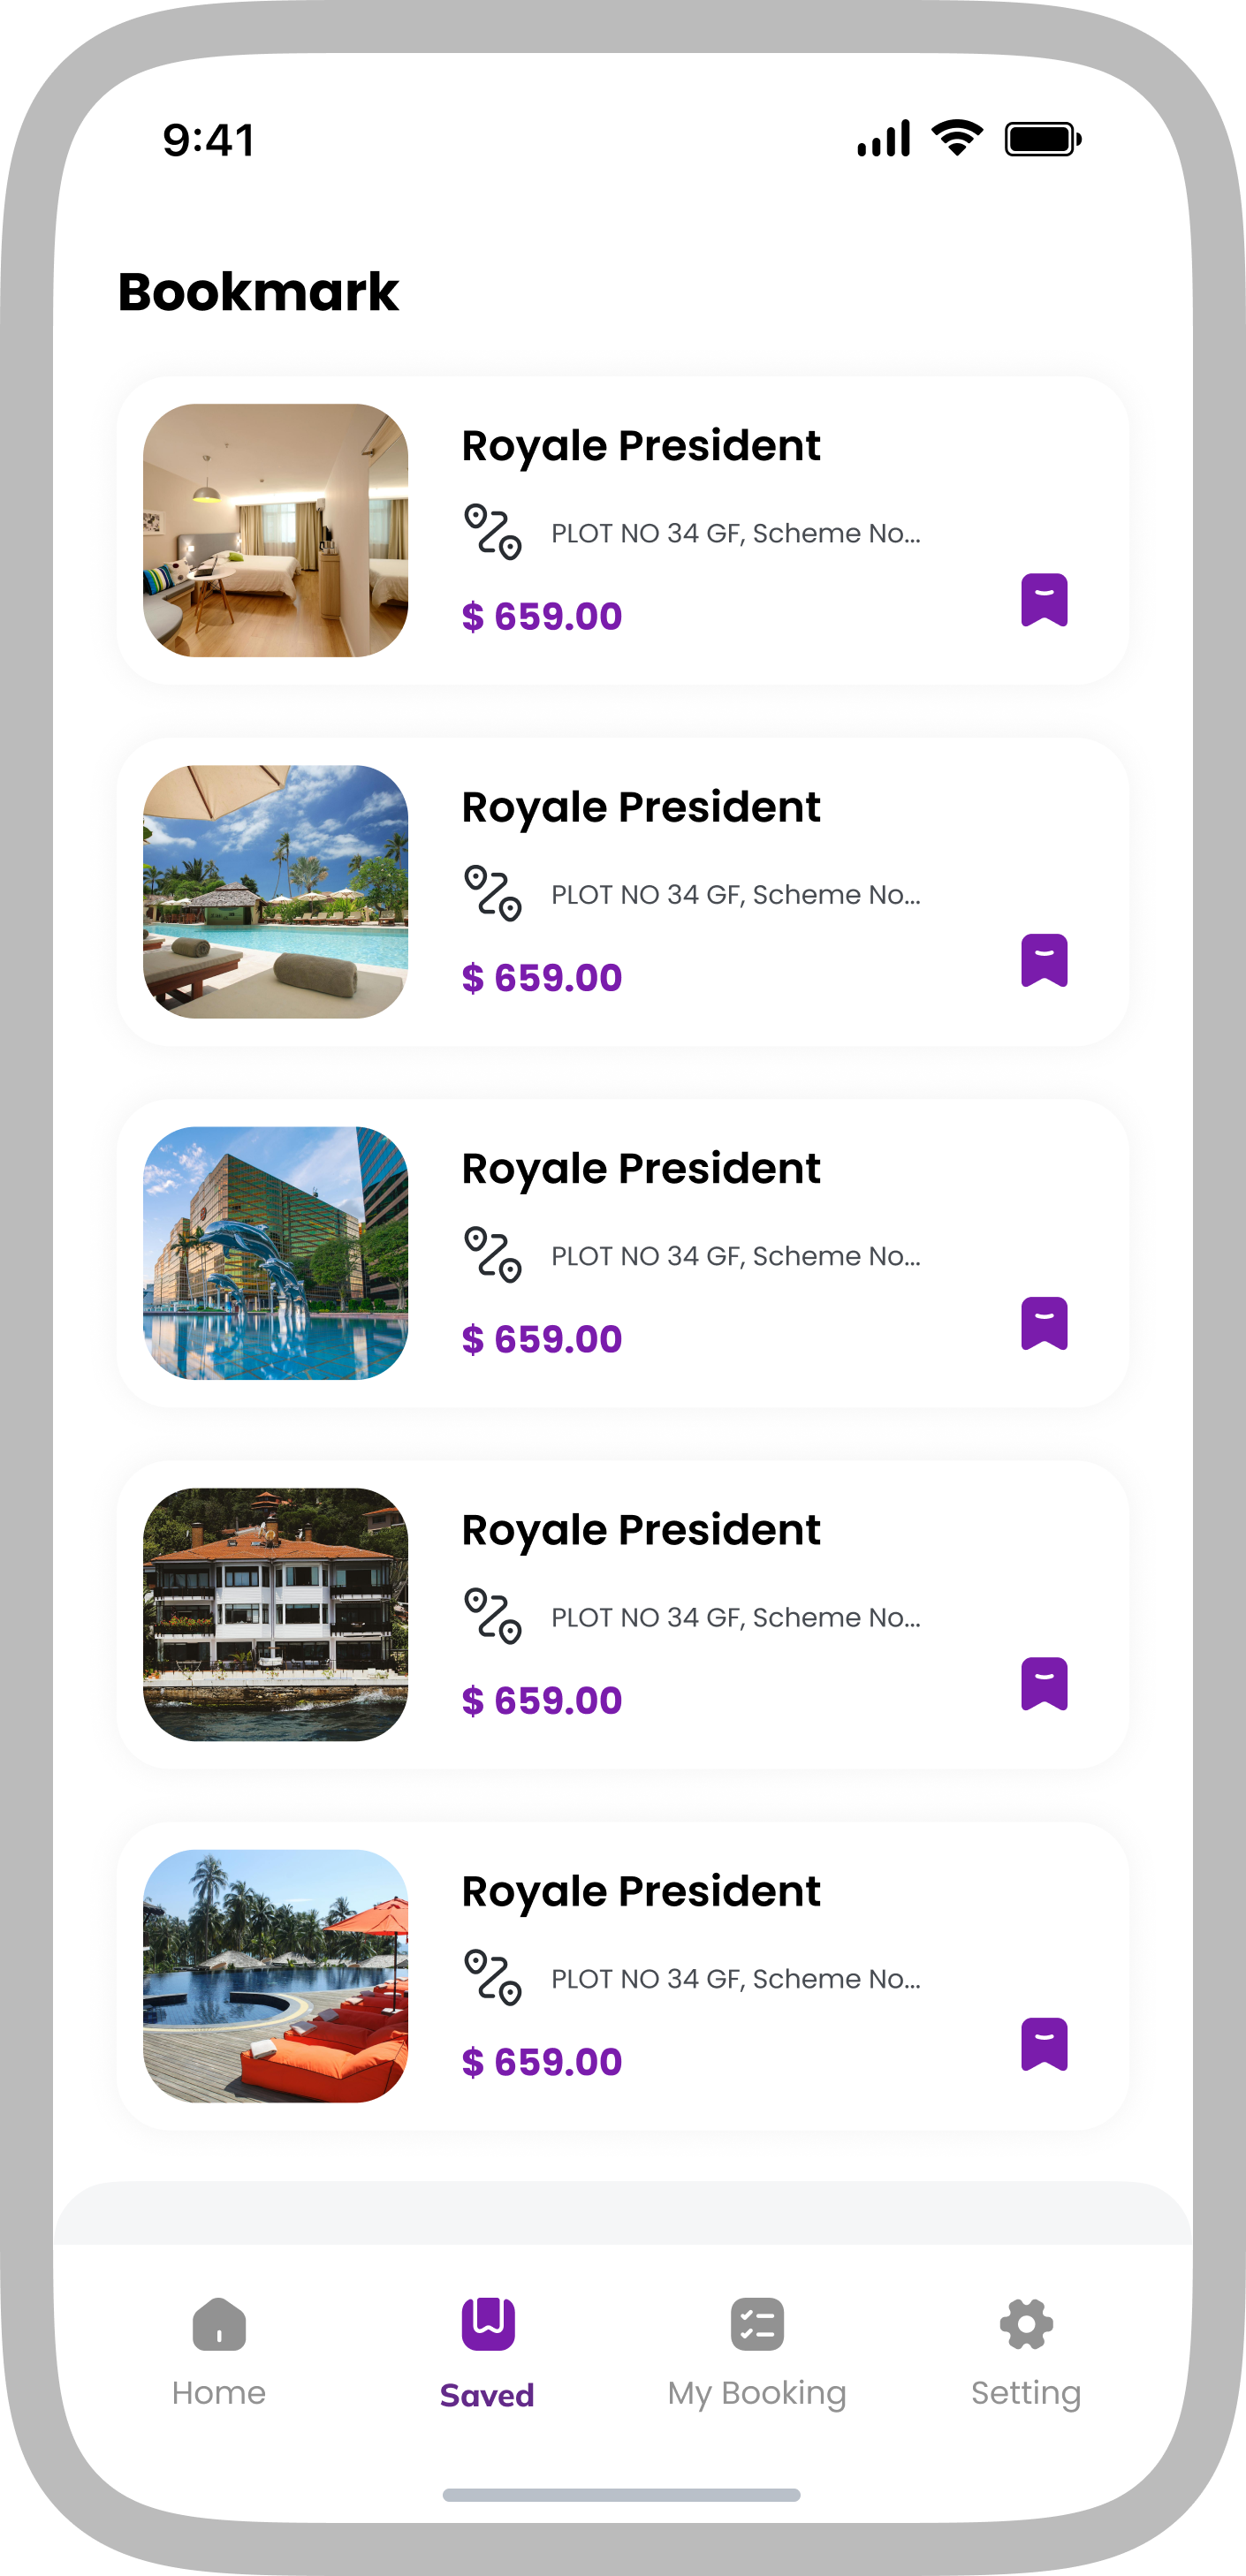Open the orange sunbeds pool photo
Viewport: 1246px width, 2576px height.
point(276,1976)
